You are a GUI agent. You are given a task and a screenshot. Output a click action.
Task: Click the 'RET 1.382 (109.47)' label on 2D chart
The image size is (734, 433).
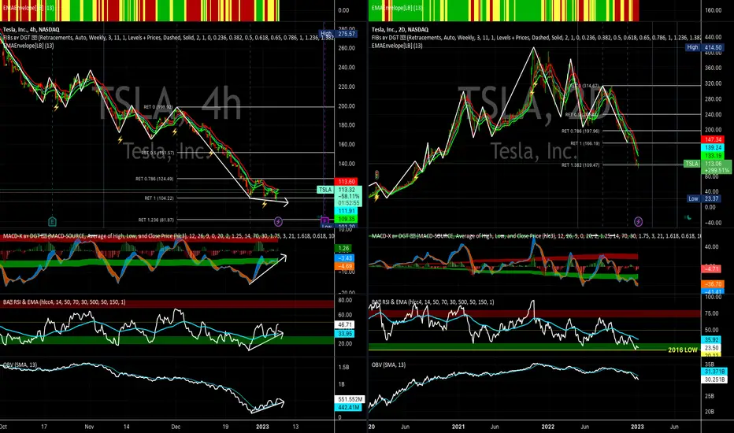point(580,165)
